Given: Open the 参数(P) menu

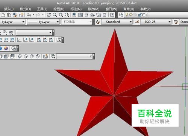Looking at the screenshot, I should pyautogui.click(x=146, y=9).
